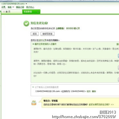Click the 立即查看 view now link

pyautogui.click(x=60, y=28)
